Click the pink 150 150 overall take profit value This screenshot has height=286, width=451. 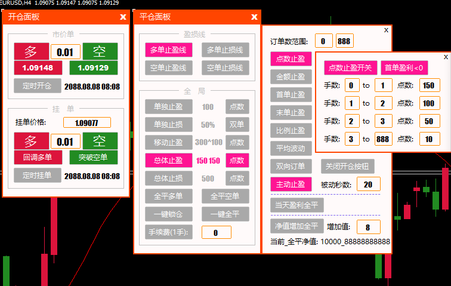tap(208, 161)
